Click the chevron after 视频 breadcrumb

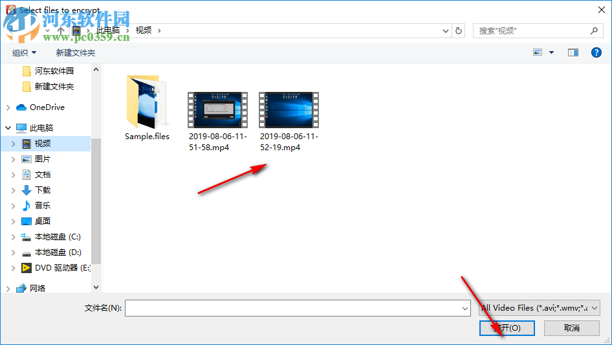pyautogui.click(x=159, y=30)
